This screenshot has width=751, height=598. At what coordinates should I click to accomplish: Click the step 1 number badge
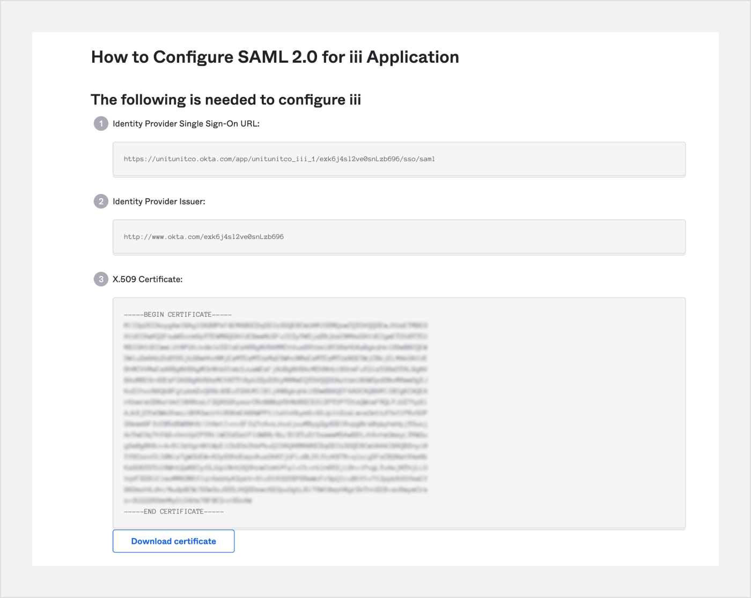click(x=101, y=124)
